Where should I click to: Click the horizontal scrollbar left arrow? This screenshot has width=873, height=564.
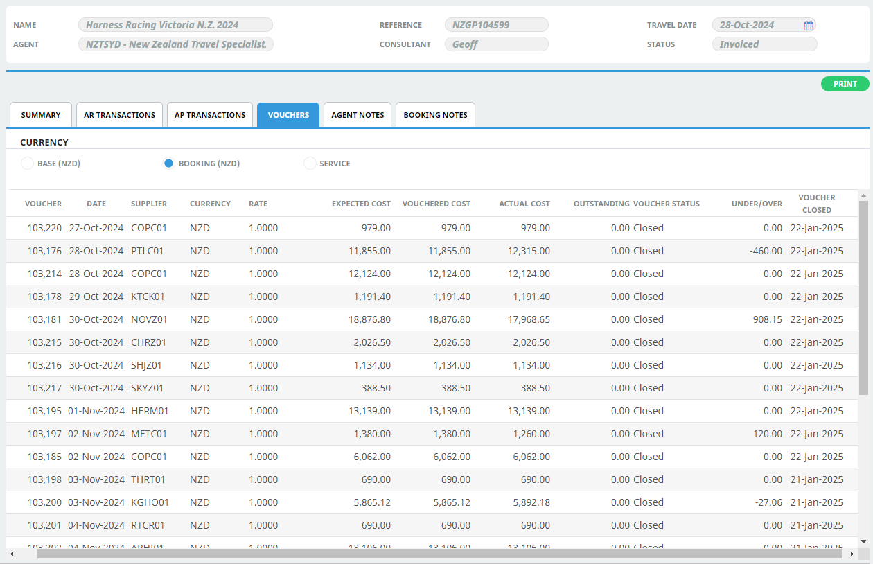click(x=12, y=554)
